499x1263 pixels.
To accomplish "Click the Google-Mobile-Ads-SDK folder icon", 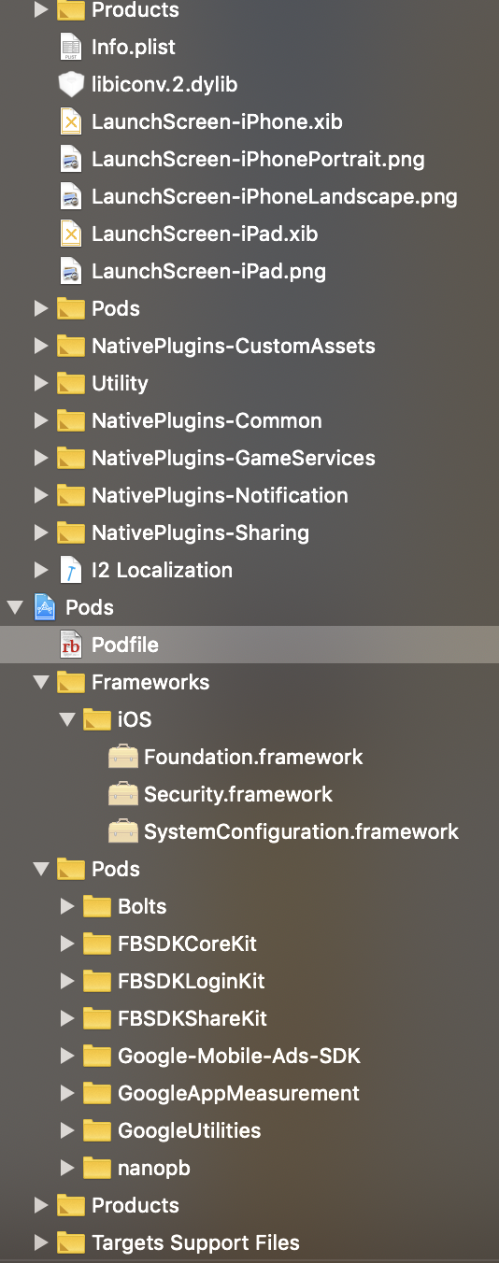I will click(97, 1056).
